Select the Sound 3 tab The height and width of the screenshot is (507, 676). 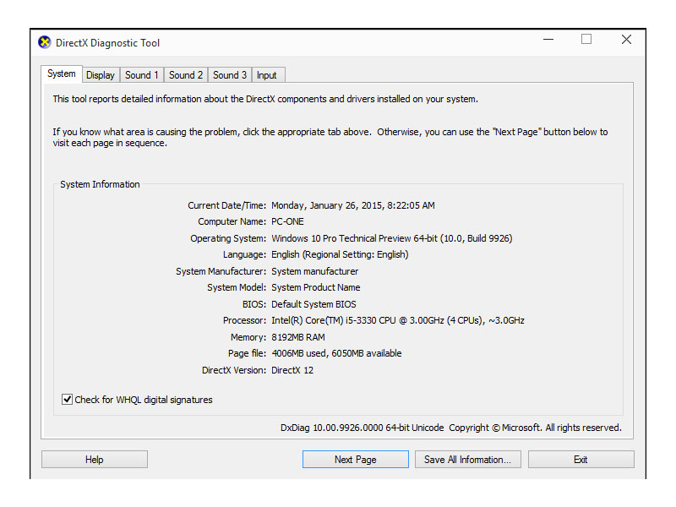(x=229, y=75)
